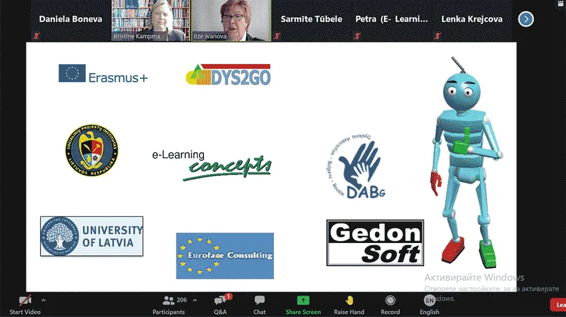Image resolution: width=566 pixels, height=317 pixels.
Task: Start recording with the Record button
Action: (x=390, y=305)
